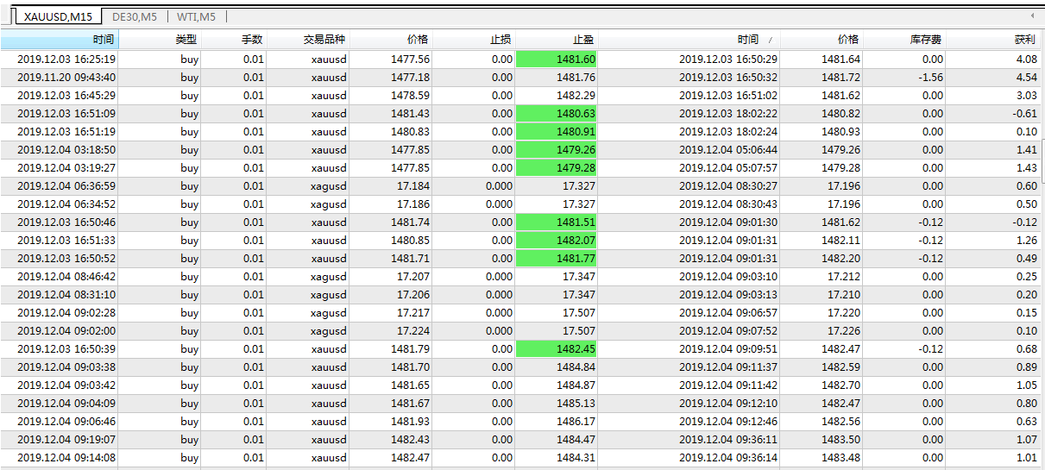The image size is (1045, 470).
Task: Switch to the XAUUSD,M15 chart tab
Action: 58,16
